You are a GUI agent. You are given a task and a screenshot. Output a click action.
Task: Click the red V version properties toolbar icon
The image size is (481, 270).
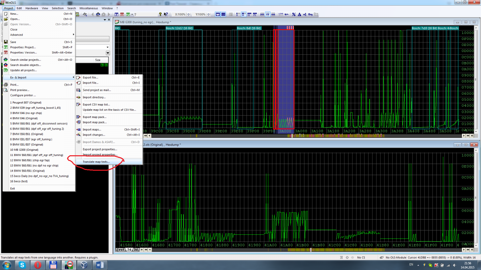click(x=122, y=14)
